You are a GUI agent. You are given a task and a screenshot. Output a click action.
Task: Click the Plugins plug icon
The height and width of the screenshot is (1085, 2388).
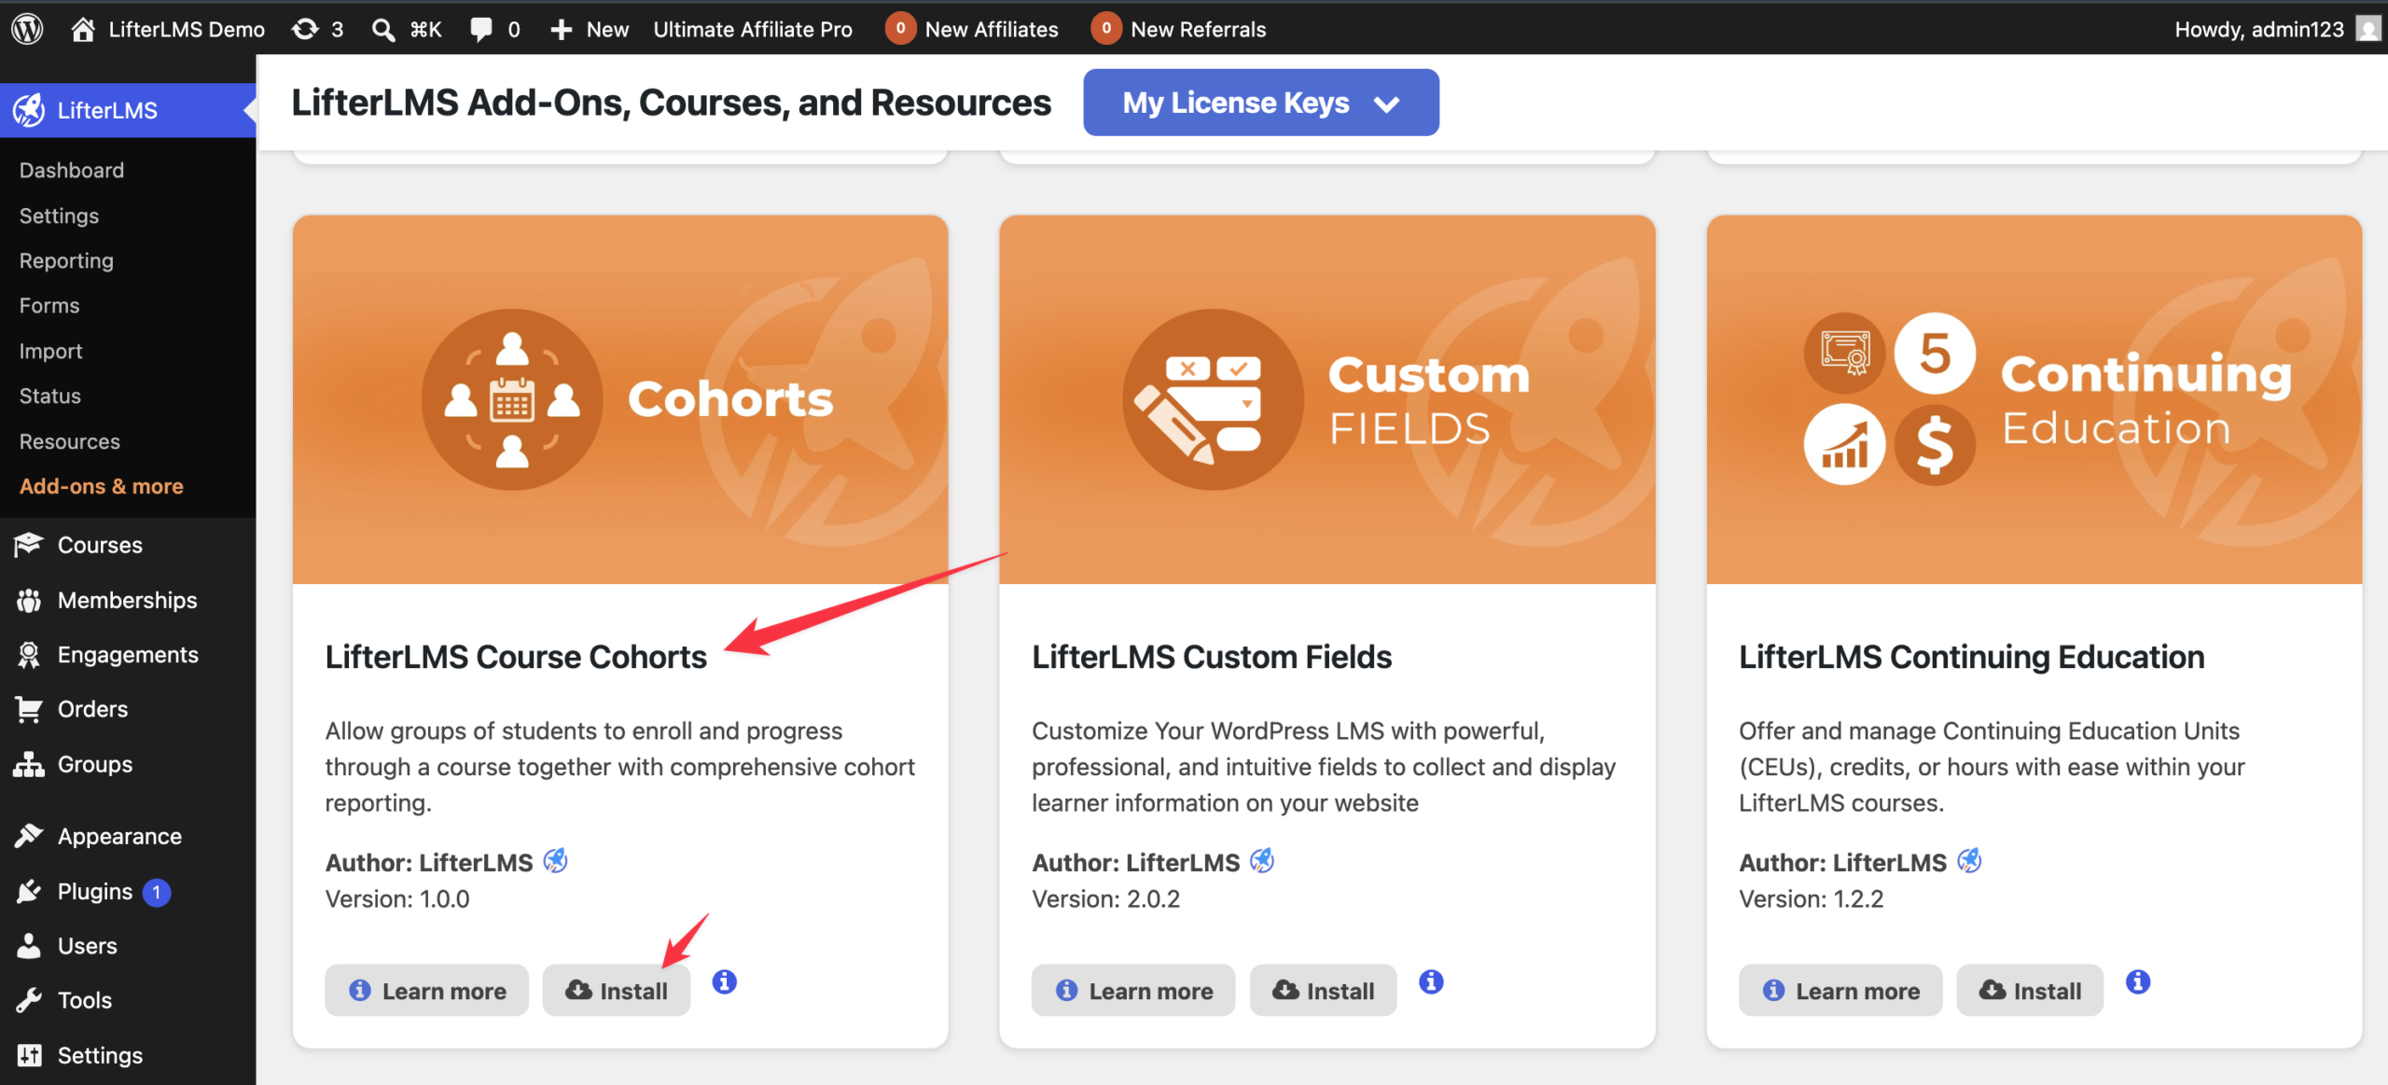(x=29, y=891)
